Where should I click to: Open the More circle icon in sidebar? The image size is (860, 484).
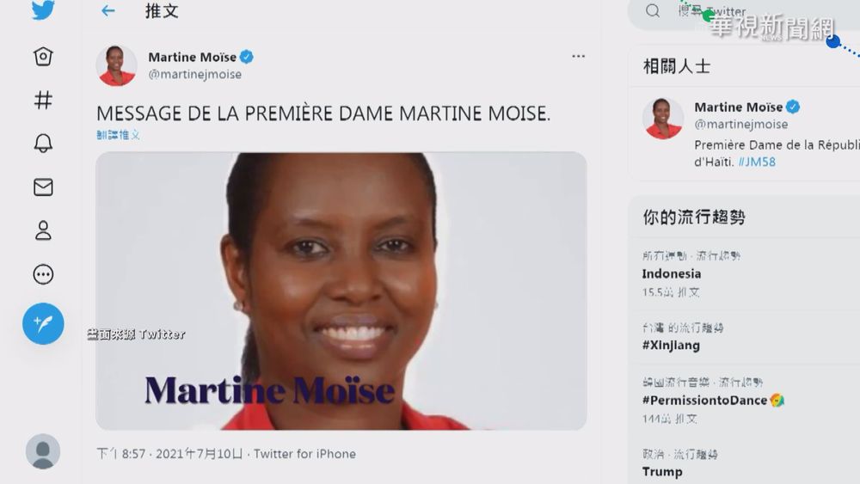43,274
